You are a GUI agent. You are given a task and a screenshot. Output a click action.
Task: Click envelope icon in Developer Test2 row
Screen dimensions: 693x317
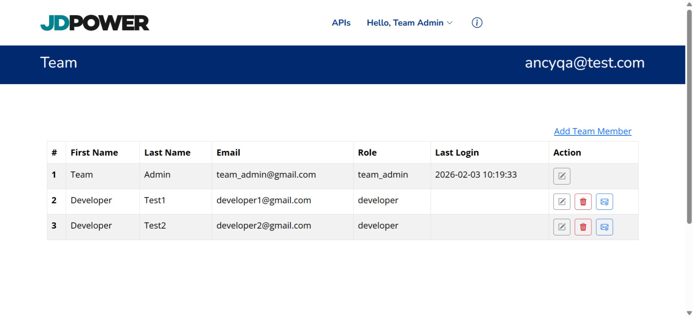(604, 227)
